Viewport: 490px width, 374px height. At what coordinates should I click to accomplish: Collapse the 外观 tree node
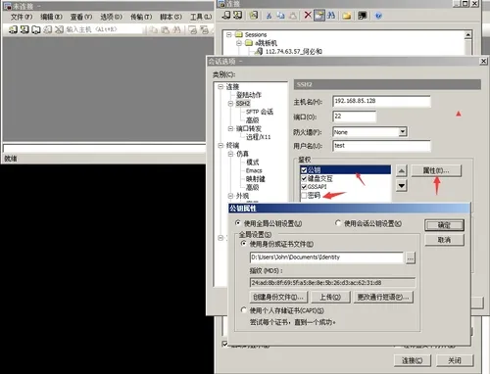click(x=230, y=196)
